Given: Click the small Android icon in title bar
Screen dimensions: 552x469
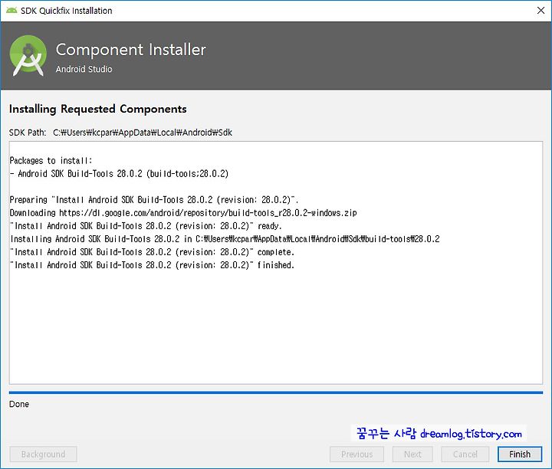Looking at the screenshot, I should pos(11,10).
